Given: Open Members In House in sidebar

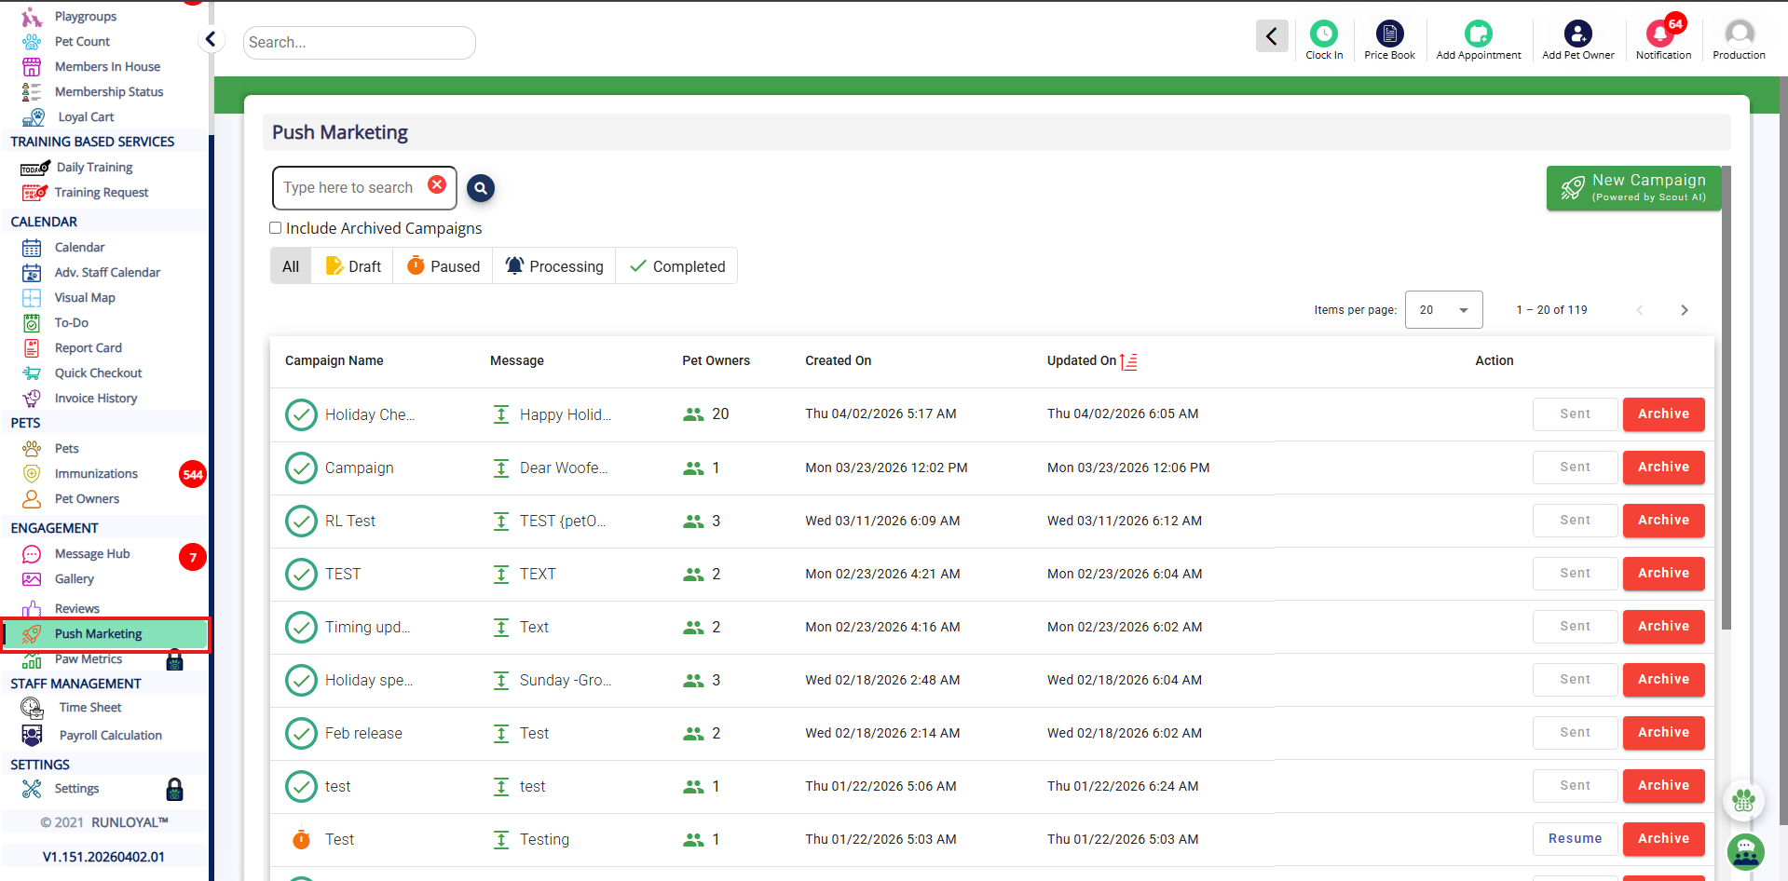Looking at the screenshot, I should (x=107, y=67).
